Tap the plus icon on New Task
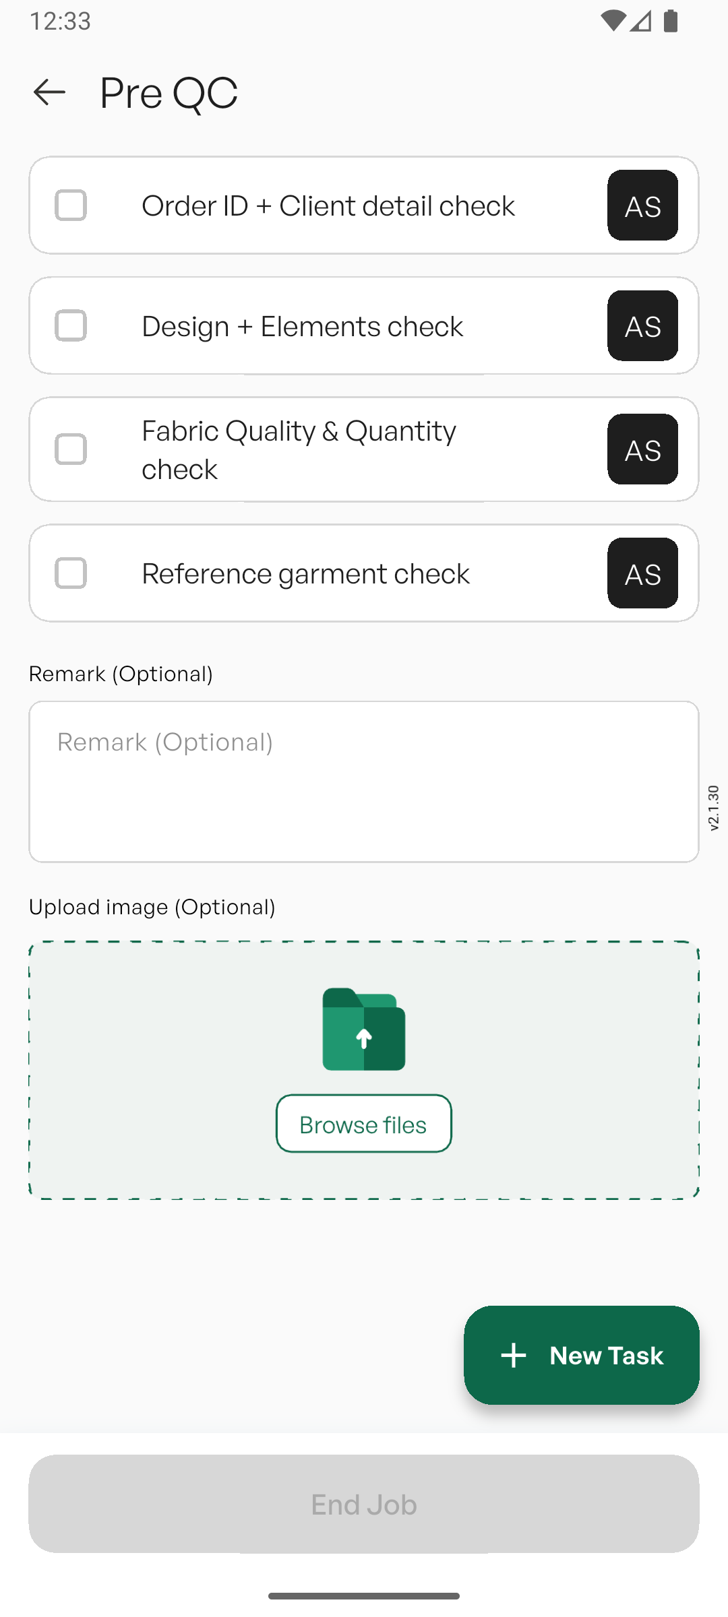728x1617 pixels. click(514, 1355)
